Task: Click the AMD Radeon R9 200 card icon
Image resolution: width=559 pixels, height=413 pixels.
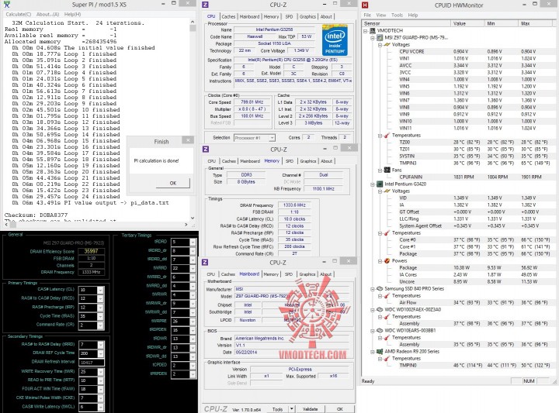Action: point(380,352)
